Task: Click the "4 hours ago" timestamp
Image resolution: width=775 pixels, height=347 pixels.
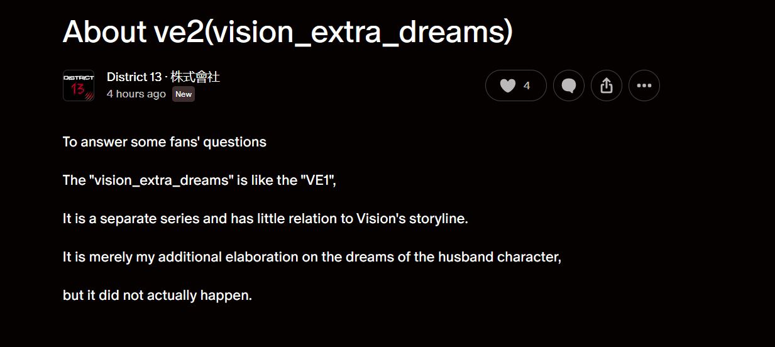Action: click(x=136, y=94)
